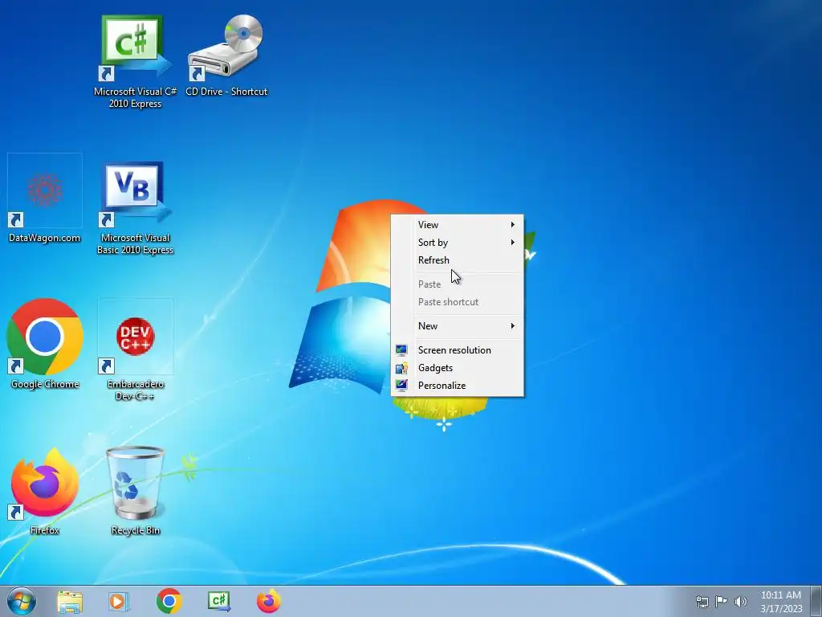Click the Paste shortcut menu entry
The width and height of the screenshot is (822, 617).
click(457, 302)
